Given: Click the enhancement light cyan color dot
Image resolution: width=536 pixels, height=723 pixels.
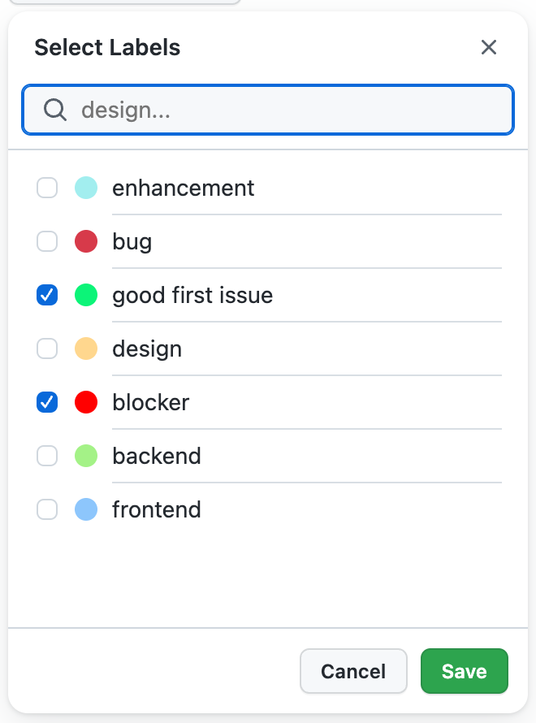Looking at the screenshot, I should (x=86, y=188).
